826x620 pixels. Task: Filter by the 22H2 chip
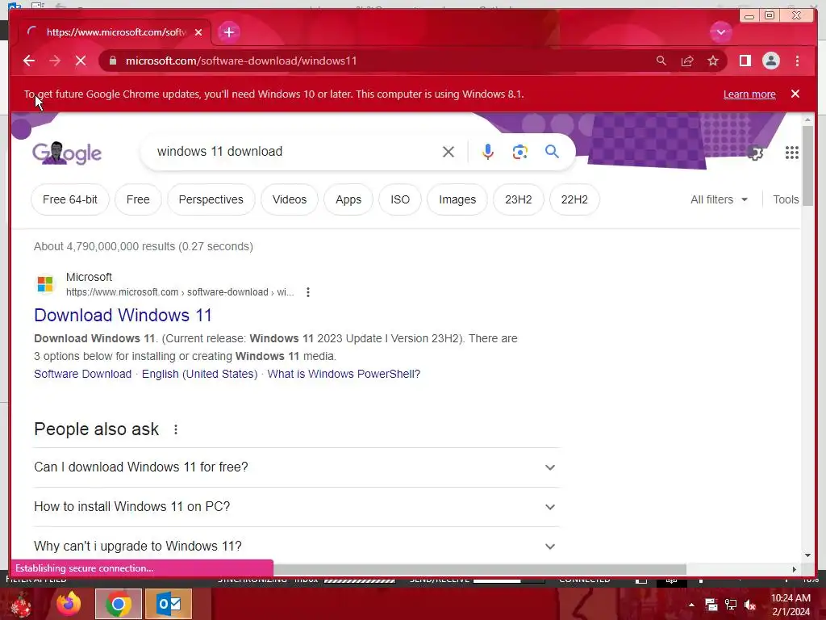(x=574, y=200)
